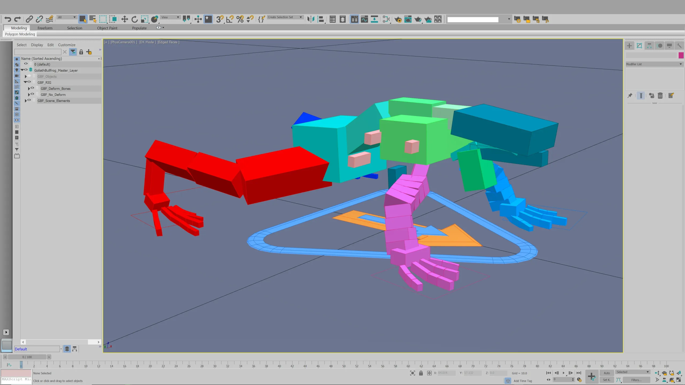Screen dimensions: 685x385
Task: Click the Undo arrow icon
Action: (8, 19)
